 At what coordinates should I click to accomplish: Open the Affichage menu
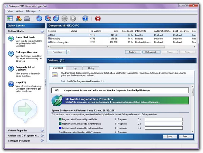(31, 11)
